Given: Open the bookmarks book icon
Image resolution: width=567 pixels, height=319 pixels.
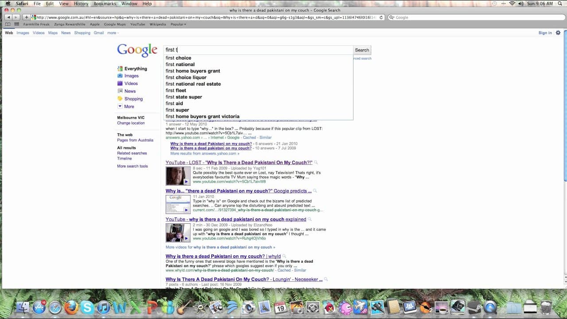Looking at the screenshot, I should [8, 24].
